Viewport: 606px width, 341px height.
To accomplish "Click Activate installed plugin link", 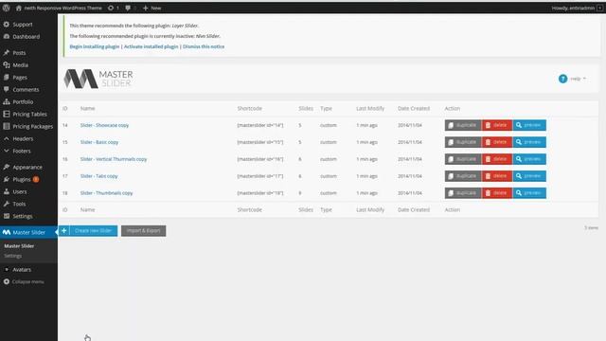I will click(151, 46).
